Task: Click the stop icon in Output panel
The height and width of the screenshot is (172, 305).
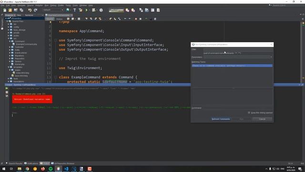Action: (x=7, y=92)
